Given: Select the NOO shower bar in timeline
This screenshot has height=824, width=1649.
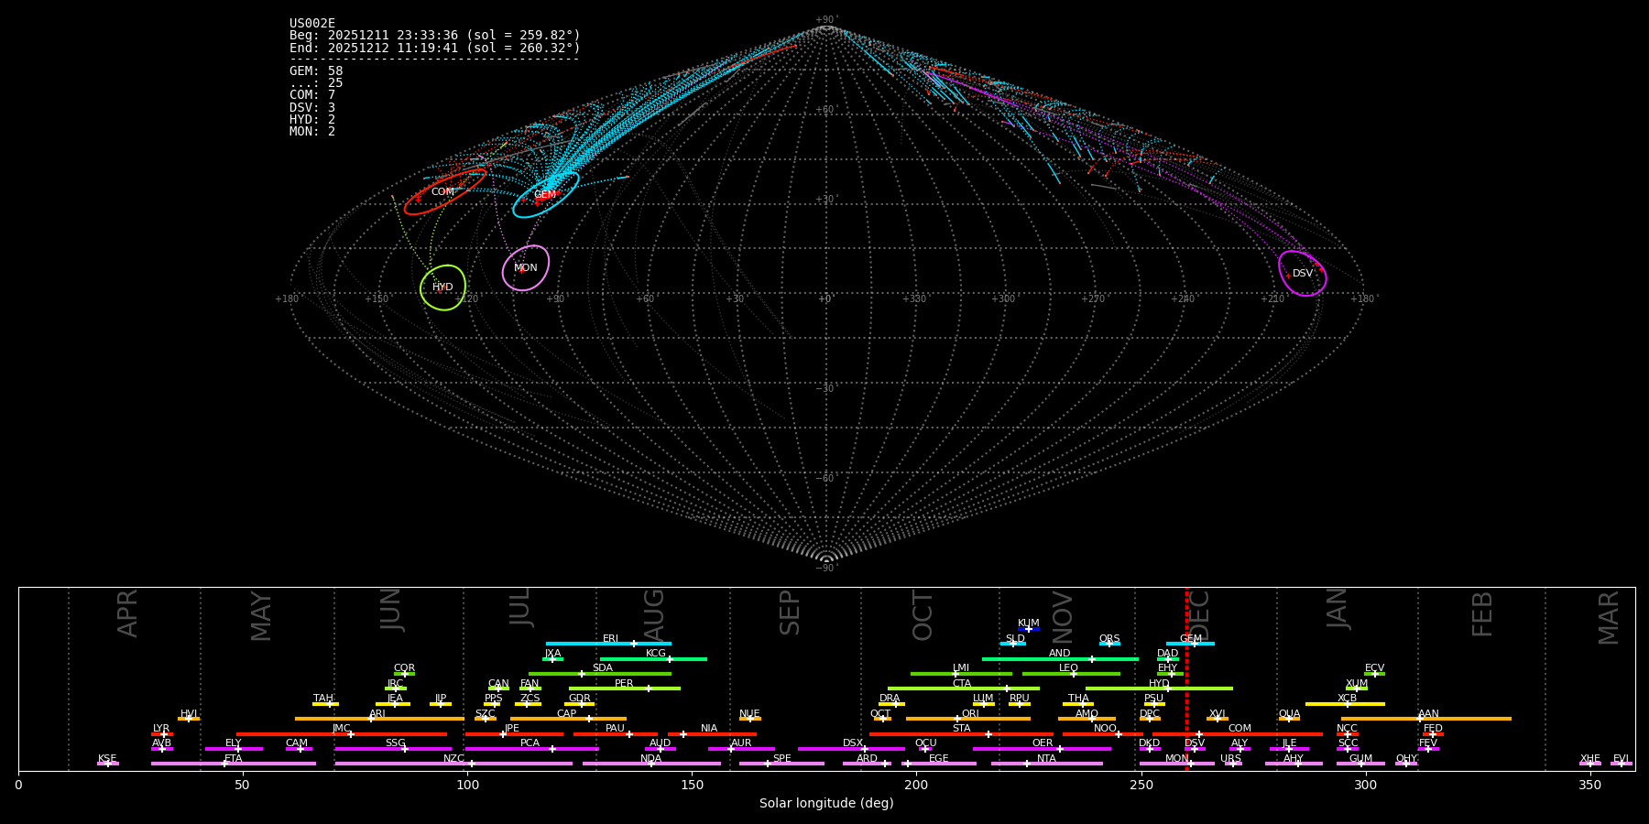Looking at the screenshot, I should pyautogui.click(x=1103, y=734).
